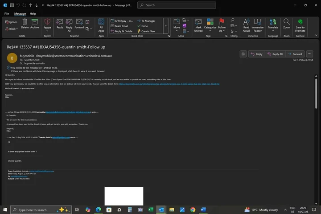Screen dimensions: 321x214
Task: Open the Block sender dropdown
Action: pyautogui.click(x=12, y=29)
